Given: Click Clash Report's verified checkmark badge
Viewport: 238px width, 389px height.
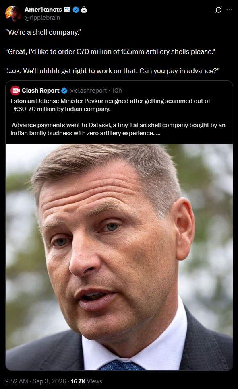Looking at the screenshot, I should tap(64, 91).
